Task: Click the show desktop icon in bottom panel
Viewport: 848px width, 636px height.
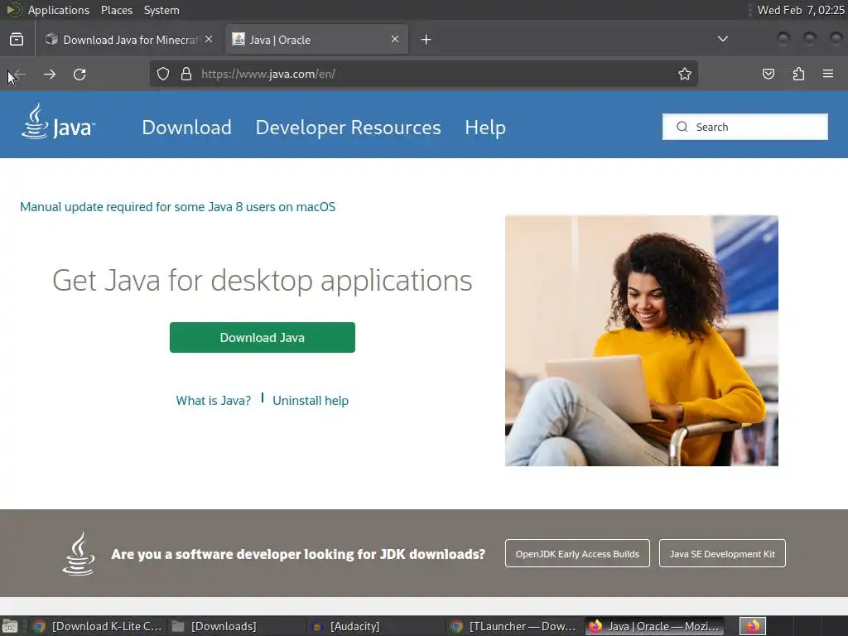Action: pyautogui.click(x=10, y=626)
